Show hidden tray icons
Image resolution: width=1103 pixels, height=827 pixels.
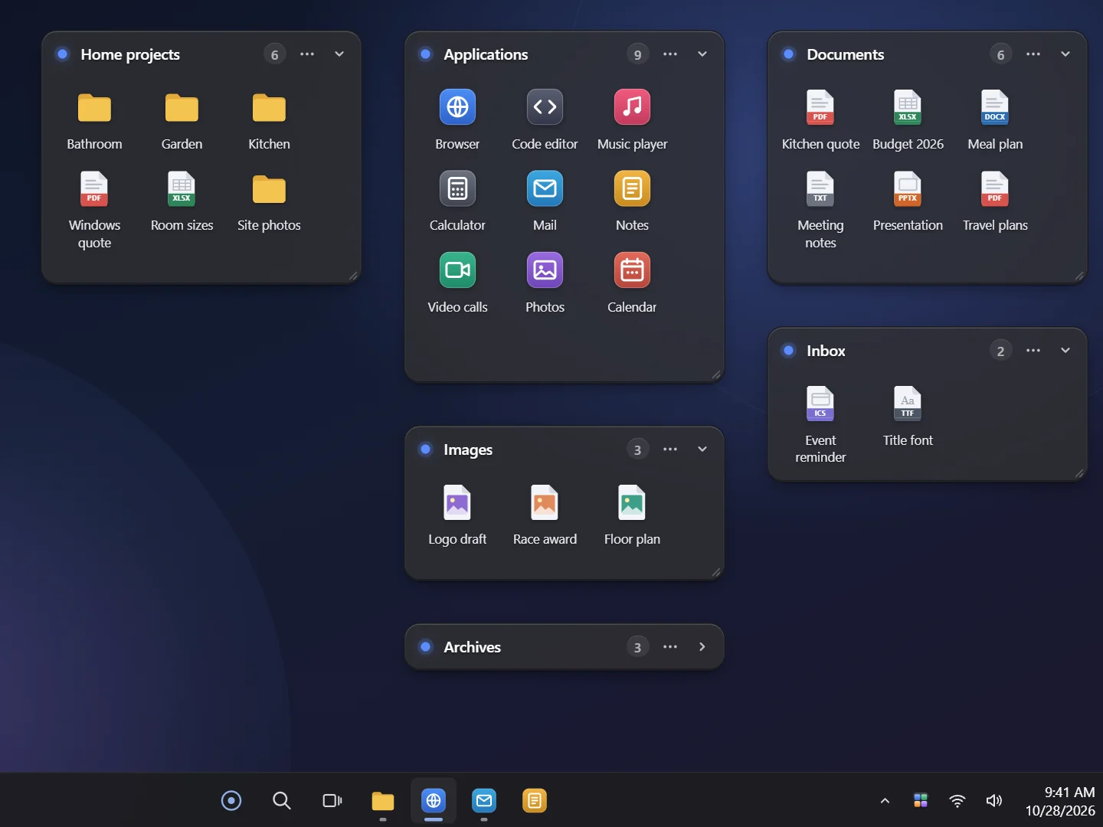tap(885, 801)
